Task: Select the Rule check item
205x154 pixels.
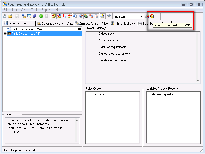Action: tap(97, 94)
